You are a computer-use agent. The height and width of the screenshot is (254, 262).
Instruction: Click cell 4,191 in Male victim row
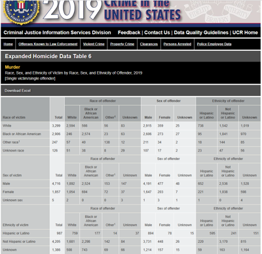[x=147, y=183]
